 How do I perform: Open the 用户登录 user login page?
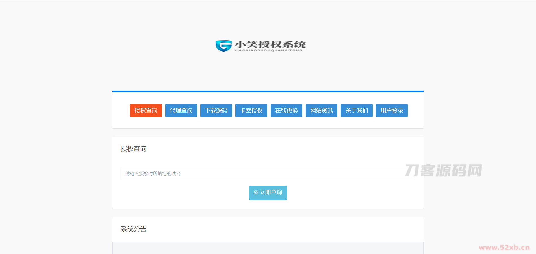392,110
